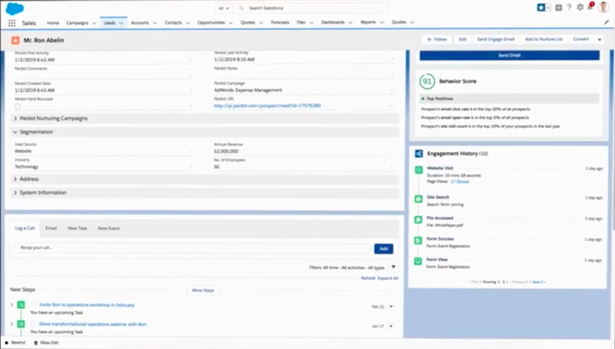Click the Add button for call recap

384,248
